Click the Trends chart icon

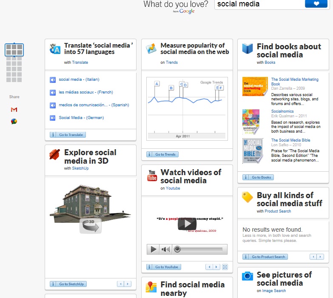pos(151,48)
